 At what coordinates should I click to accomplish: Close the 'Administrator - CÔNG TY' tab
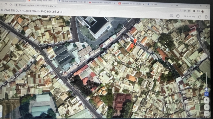point(115,3)
